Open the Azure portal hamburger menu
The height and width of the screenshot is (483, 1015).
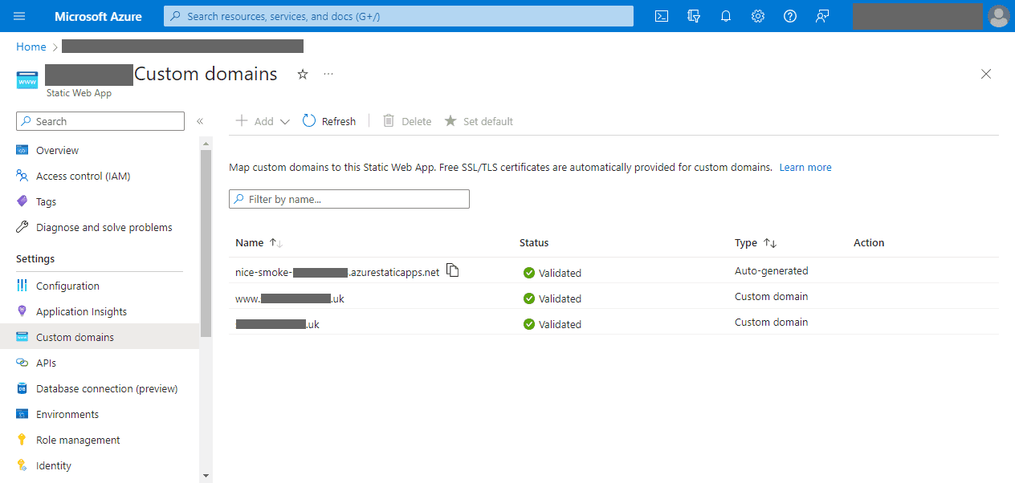(19, 16)
